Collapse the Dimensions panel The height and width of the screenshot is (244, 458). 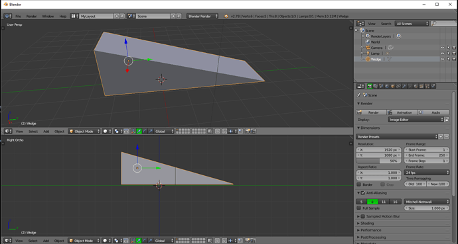point(368,128)
